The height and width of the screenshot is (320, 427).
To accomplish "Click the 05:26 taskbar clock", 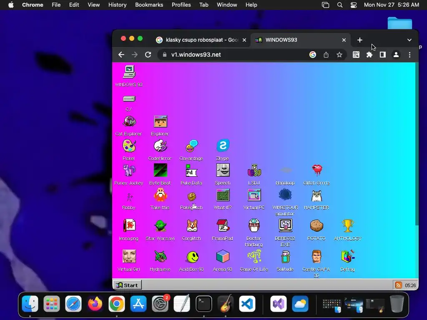I will click(410, 285).
